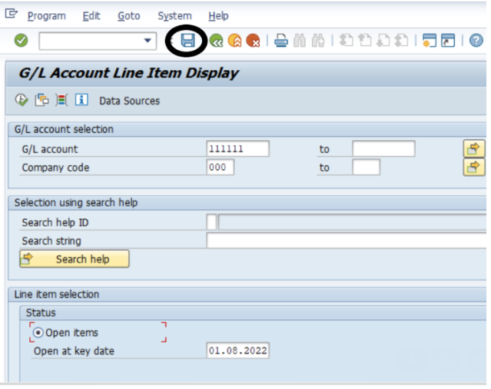Click the Open at key date field
This screenshot has height=389, width=491.
click(237, 350)
